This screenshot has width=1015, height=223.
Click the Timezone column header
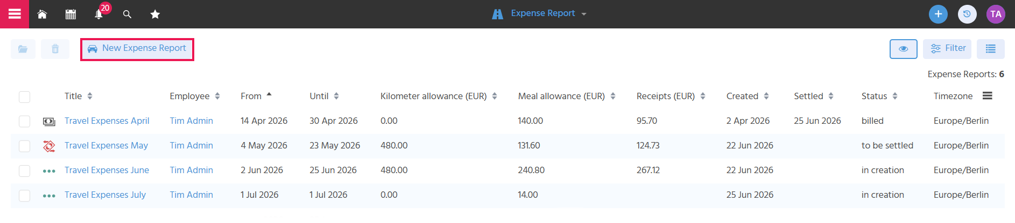(x=953, y=96)
